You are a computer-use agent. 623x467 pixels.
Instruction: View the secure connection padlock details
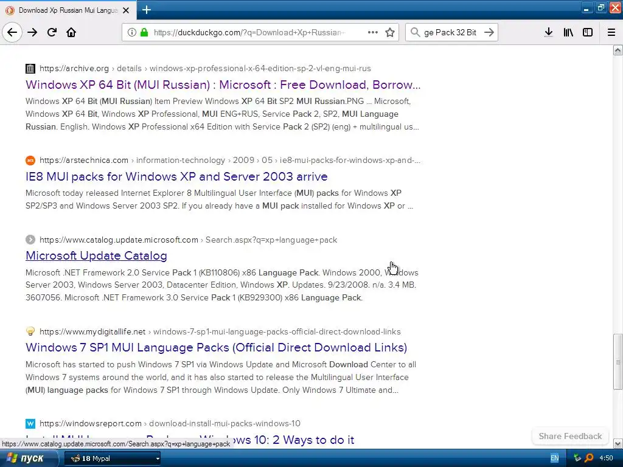click(144, 32)
